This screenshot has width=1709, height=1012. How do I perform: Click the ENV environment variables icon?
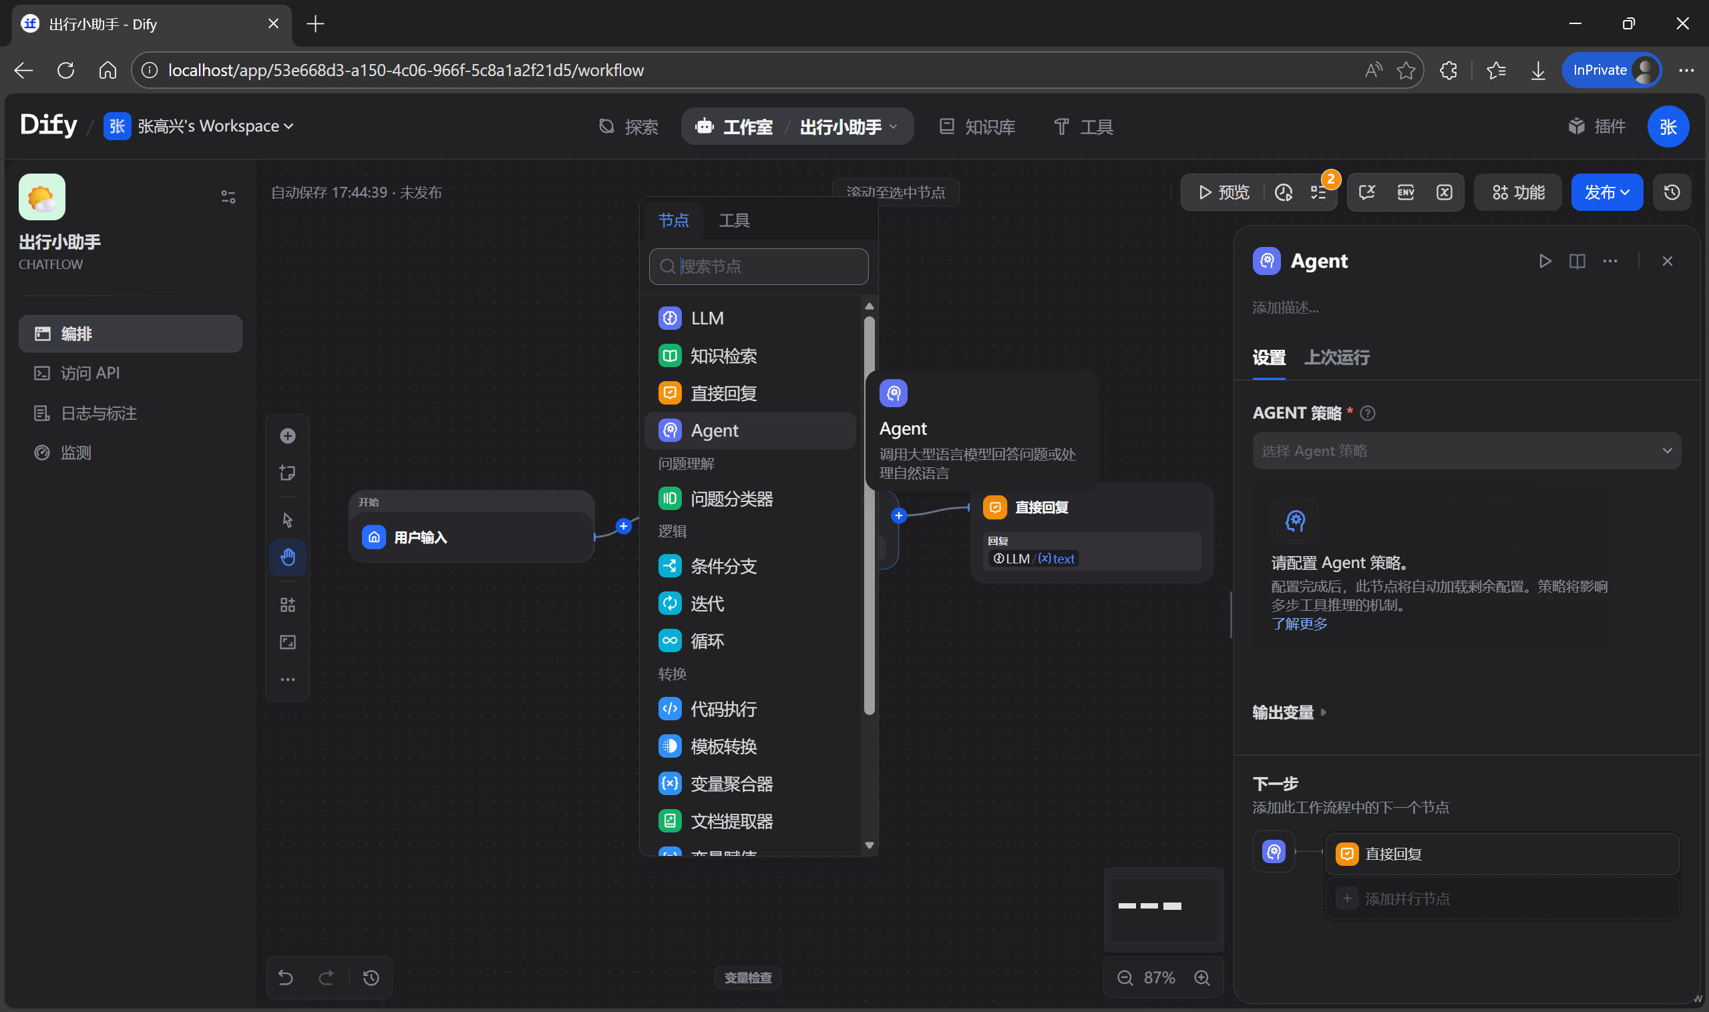tap(1405, 192)
